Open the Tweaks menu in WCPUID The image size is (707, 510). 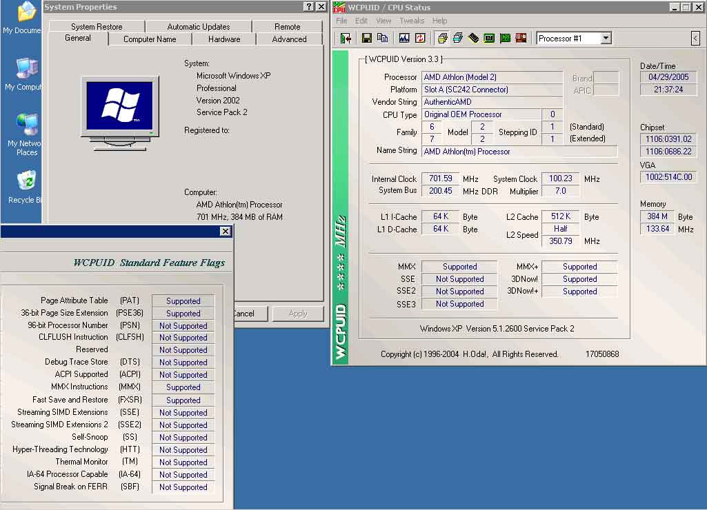pos(412,21)
